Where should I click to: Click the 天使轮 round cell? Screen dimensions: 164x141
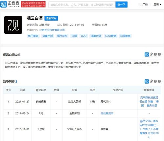pos(41,129)
